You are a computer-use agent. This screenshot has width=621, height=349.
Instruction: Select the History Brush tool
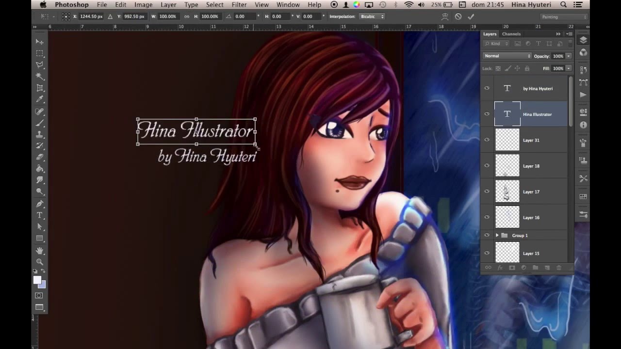coord(40,146)
